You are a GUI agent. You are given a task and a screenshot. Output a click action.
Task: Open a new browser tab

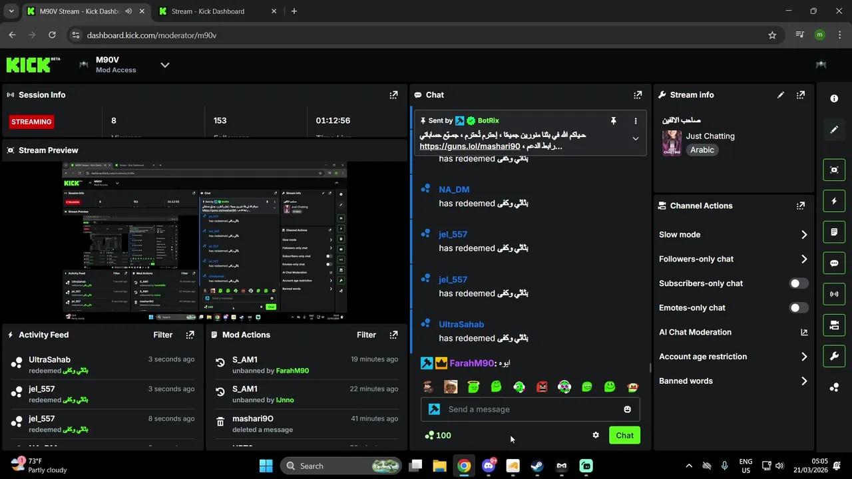click(294, 11)
